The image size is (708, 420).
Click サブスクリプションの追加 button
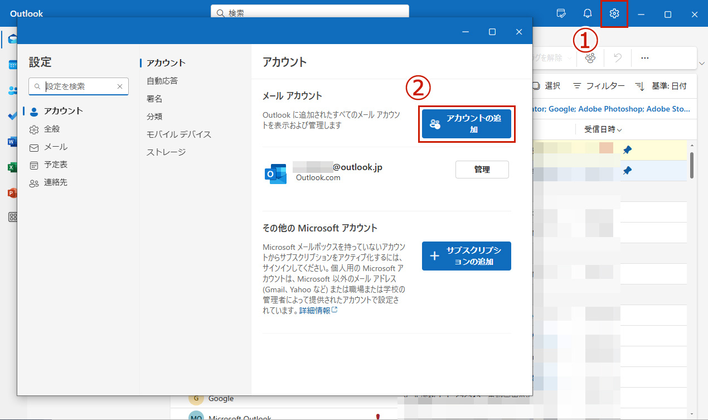click(x=467, y=256)
